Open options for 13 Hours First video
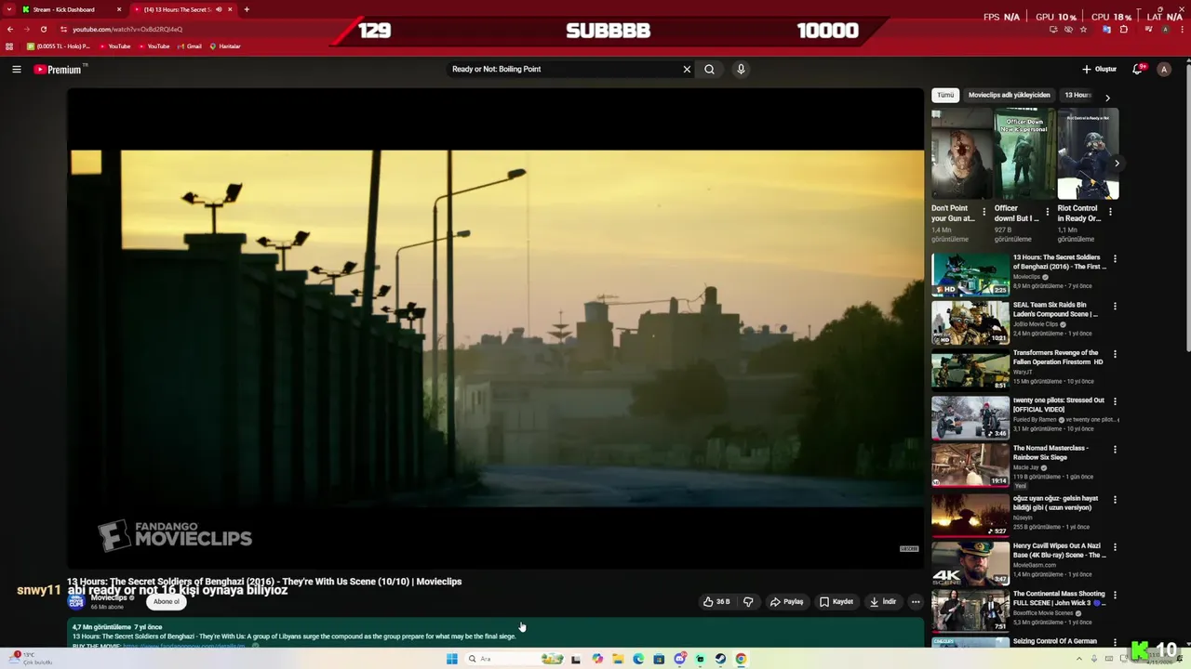This screenshot has height=669, width=1191. click(x=1115, y=258)
